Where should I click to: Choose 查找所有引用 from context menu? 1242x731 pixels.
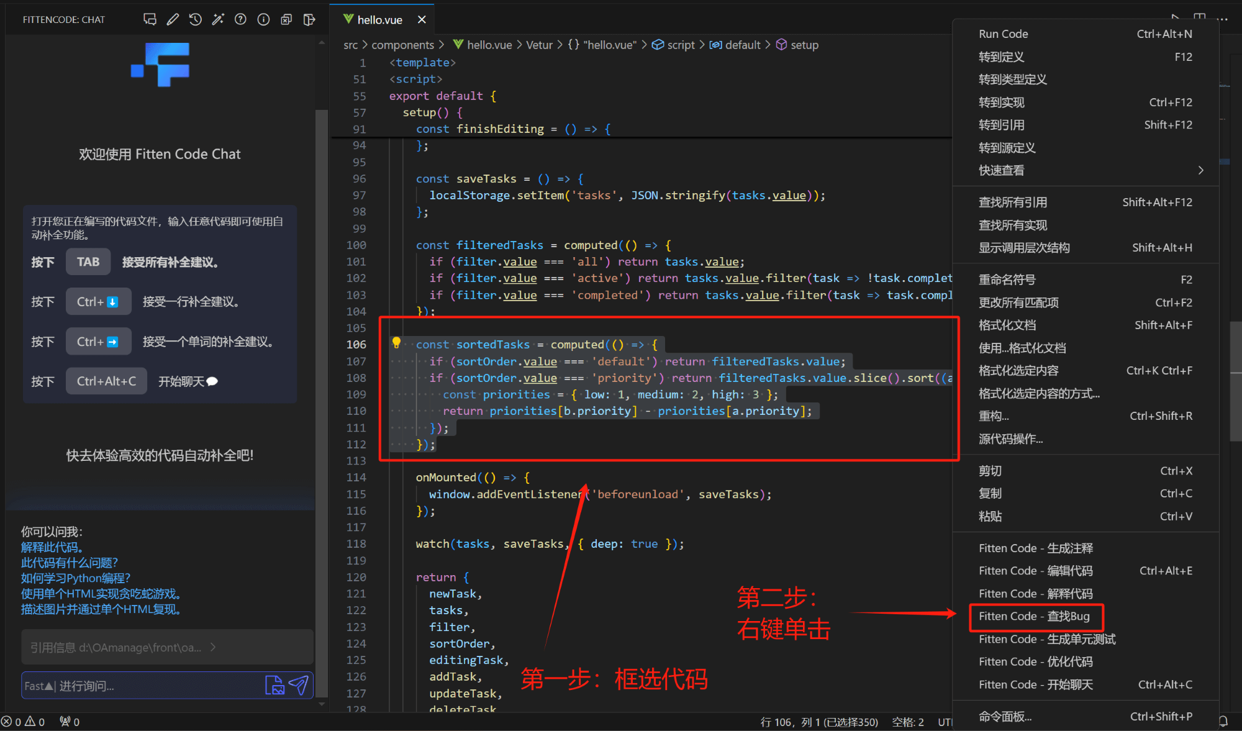tap(1086, 202)
